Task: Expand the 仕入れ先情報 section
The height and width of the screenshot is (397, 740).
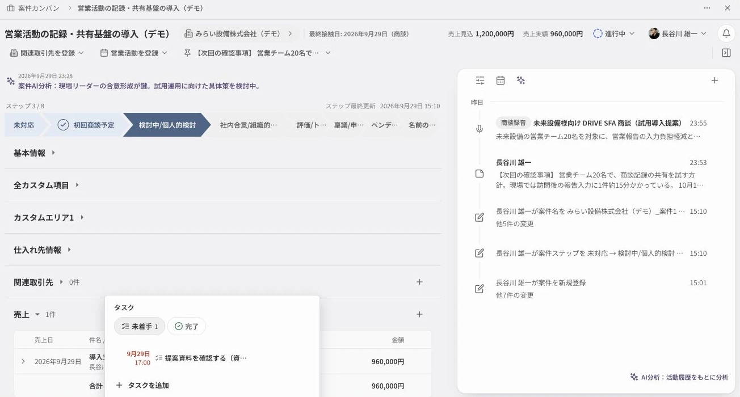Action: [x=43, y=250]
